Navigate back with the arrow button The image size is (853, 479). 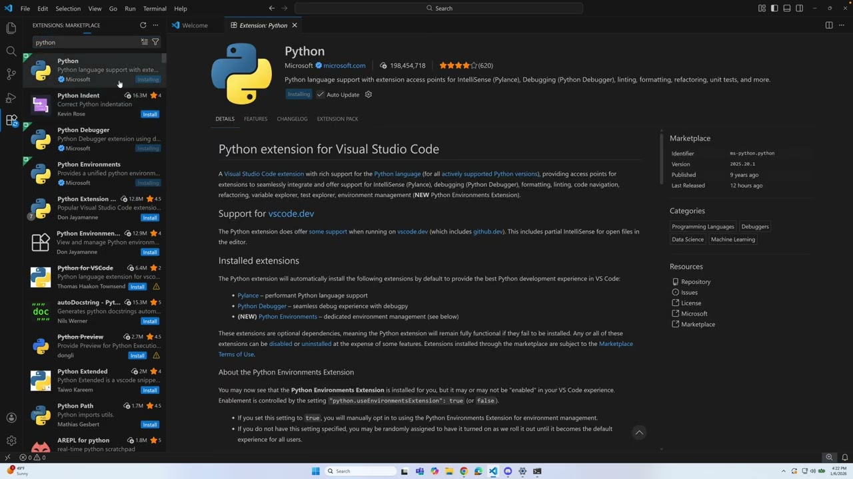271,8
